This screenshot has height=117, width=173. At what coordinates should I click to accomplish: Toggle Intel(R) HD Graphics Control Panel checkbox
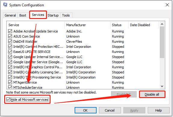coord(10,67)
